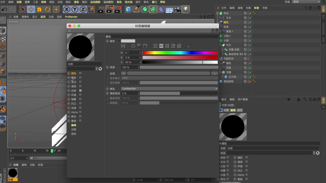The height and width of the screenshot is (183, 326).
Task: Open the 模型 Lambertian dropdown
Action: click(169, 89)
